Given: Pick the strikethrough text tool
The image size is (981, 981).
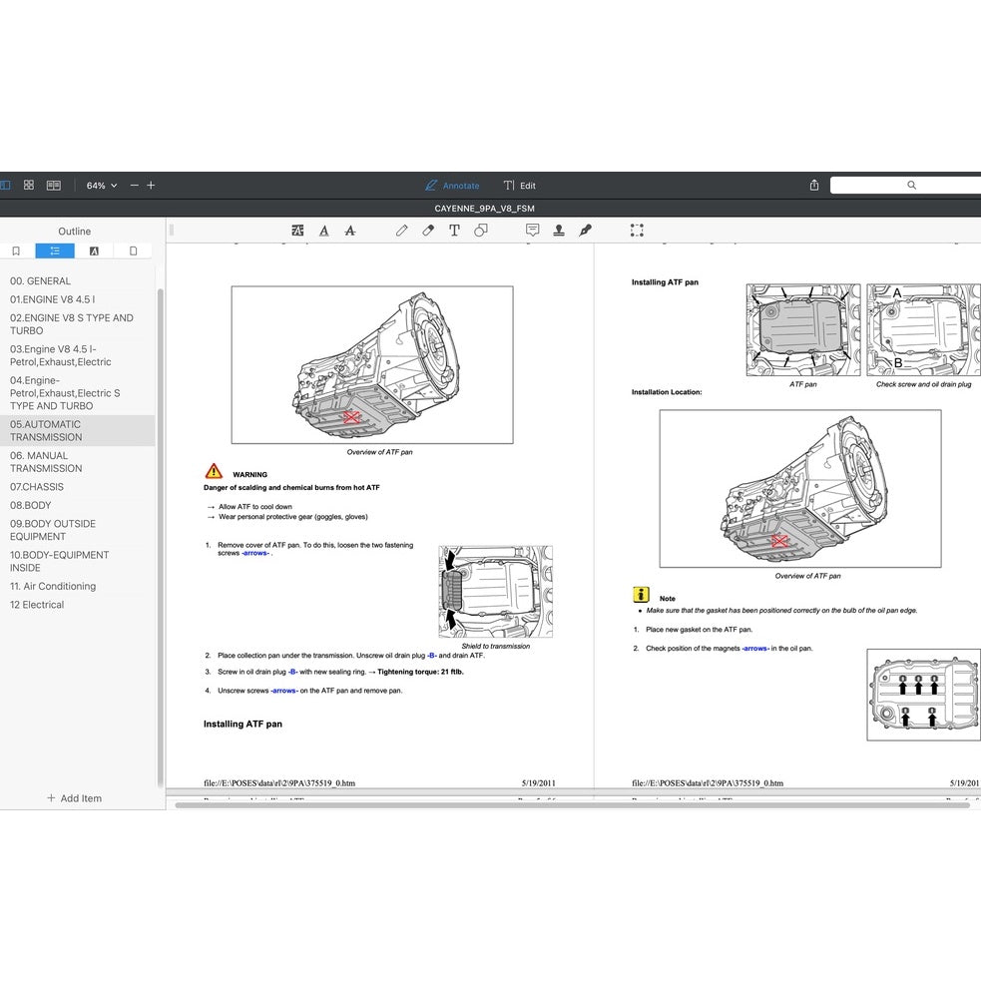Looking at the screenshot, I should pyautogui.click(x=349, y=231).
